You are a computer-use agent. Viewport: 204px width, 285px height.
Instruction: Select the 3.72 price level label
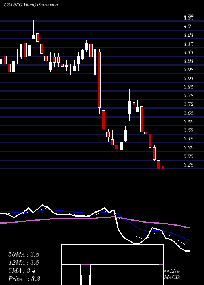point(188,104)
